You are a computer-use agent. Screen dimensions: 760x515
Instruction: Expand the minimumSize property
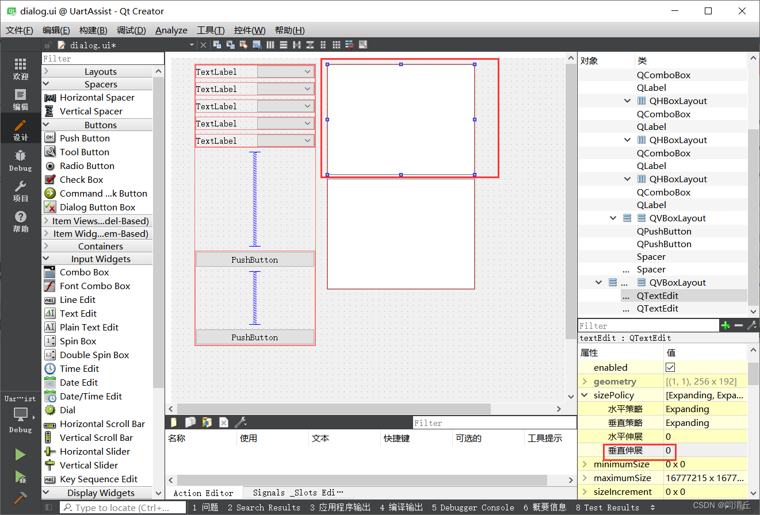tap(585, 464)
